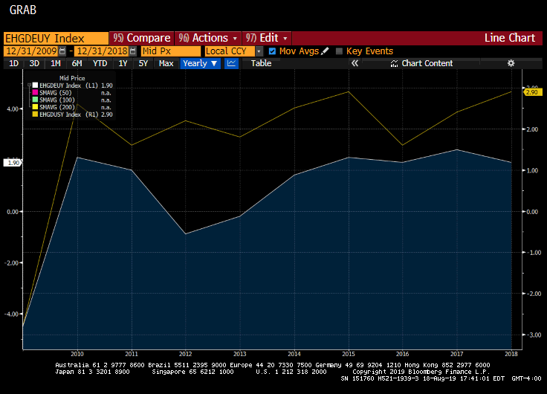
Task: Click the EHGDUSY Index (R1) legend label
Action: pyautogui.click(x=69, y=114)
